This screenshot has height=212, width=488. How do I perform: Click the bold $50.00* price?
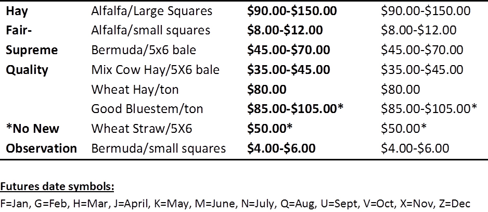(x=270, y=128)
